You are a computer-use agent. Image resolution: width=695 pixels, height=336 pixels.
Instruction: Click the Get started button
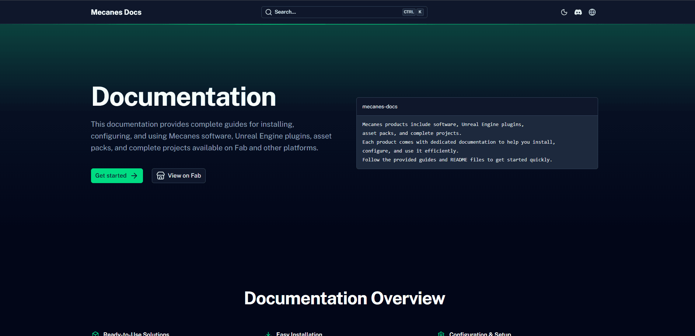(117, 176)
